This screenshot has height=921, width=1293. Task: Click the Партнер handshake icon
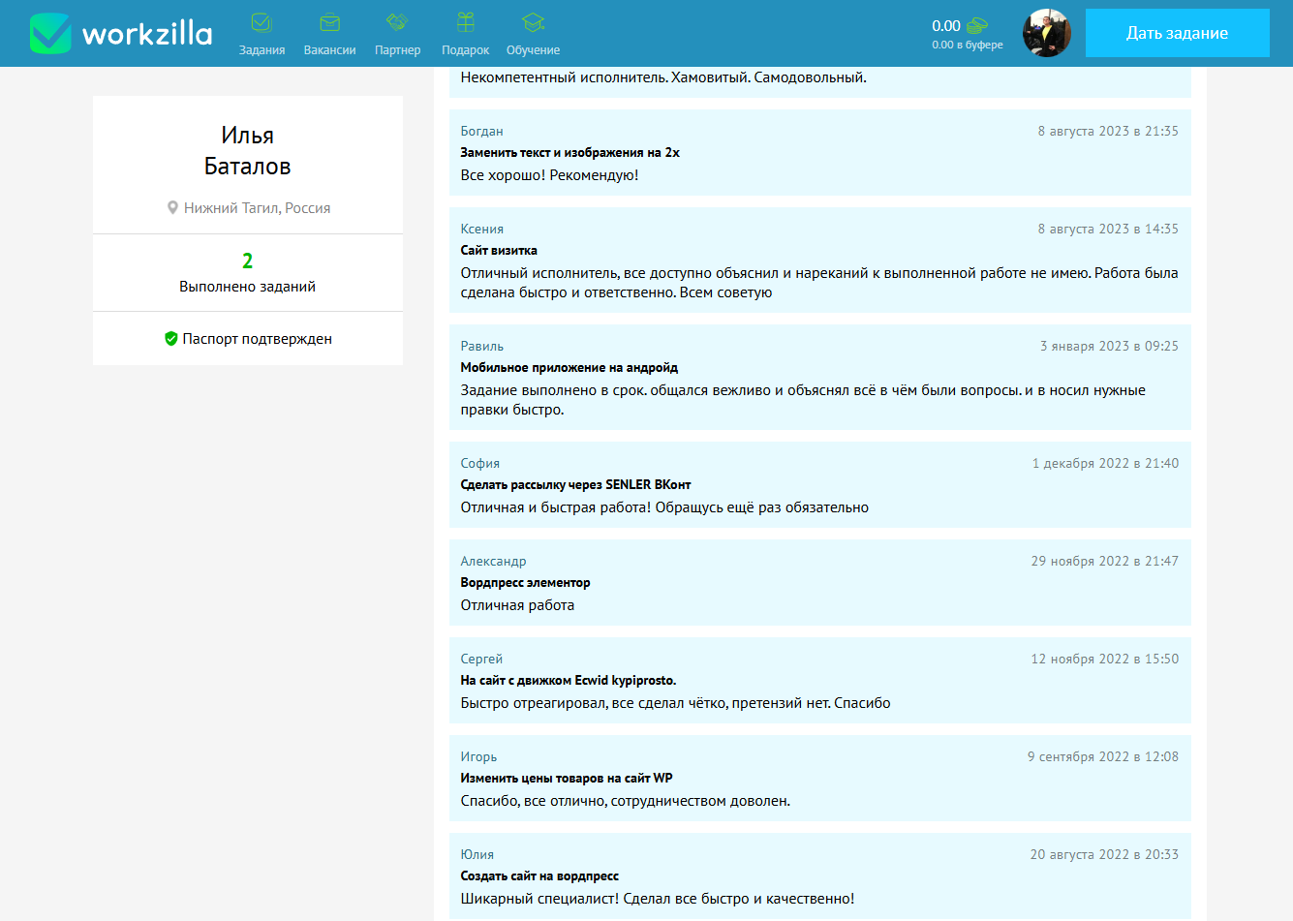(x=397, y=22)
